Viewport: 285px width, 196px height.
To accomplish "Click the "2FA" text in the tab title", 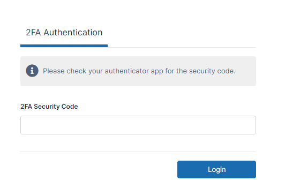I will tap(33, 33).
